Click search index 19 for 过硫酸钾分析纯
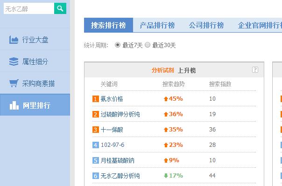Viewport: 282px width, 186px height. [212, 114]
